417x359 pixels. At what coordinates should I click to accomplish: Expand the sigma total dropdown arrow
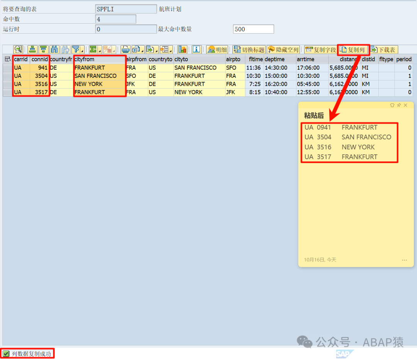[100, 50]
